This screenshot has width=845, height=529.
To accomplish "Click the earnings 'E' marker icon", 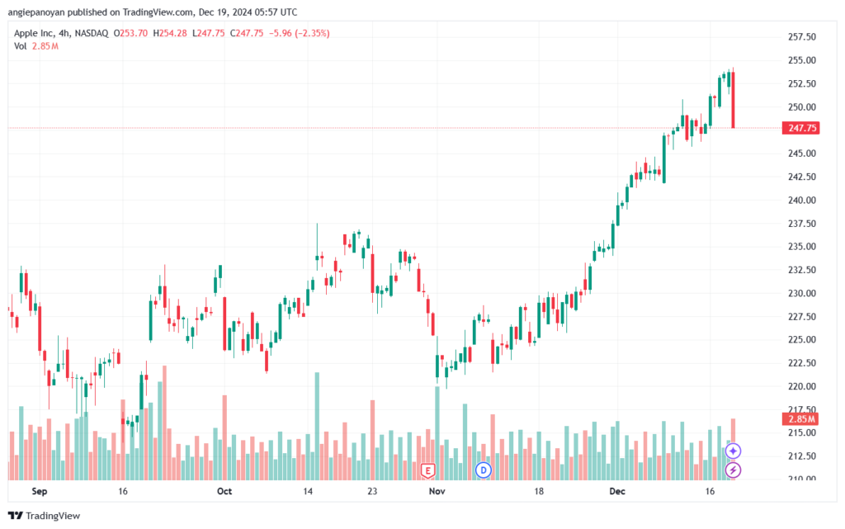I will tap(428, 471).
